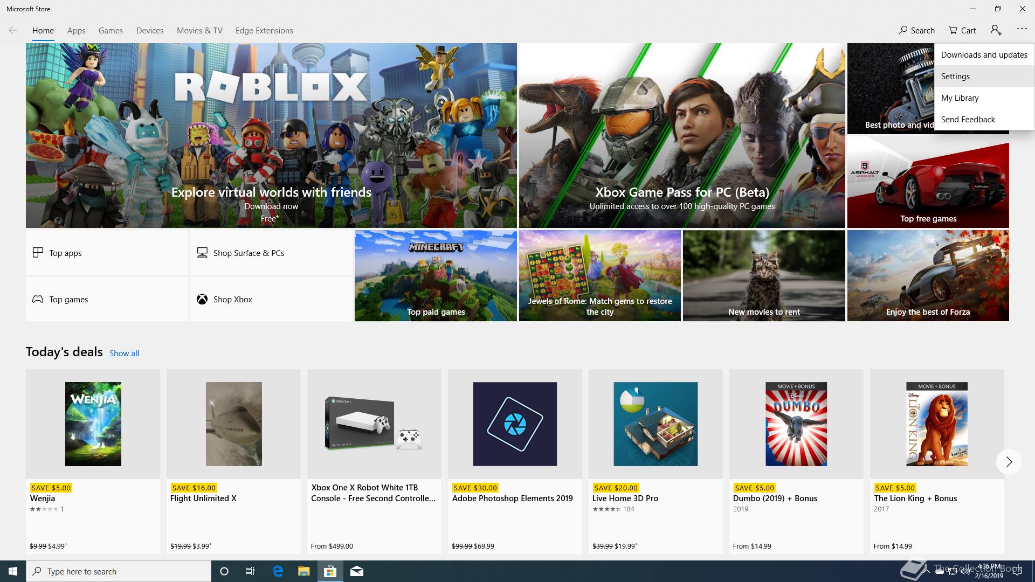1035x582 pixels.
Task: Click the back arrow icon
Action: pyautogui.click(x=13, y=30)
